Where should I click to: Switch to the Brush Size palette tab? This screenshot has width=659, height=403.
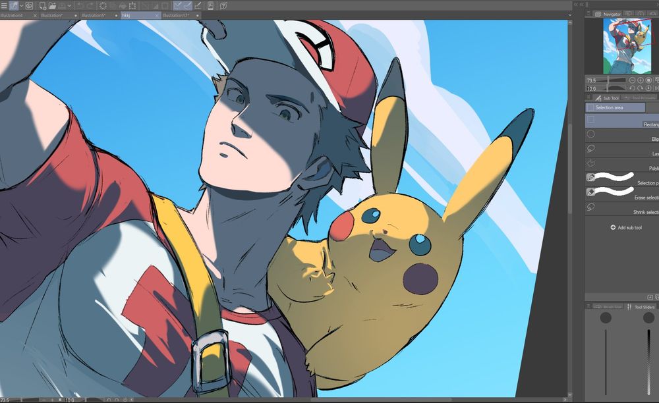point(608,307)
